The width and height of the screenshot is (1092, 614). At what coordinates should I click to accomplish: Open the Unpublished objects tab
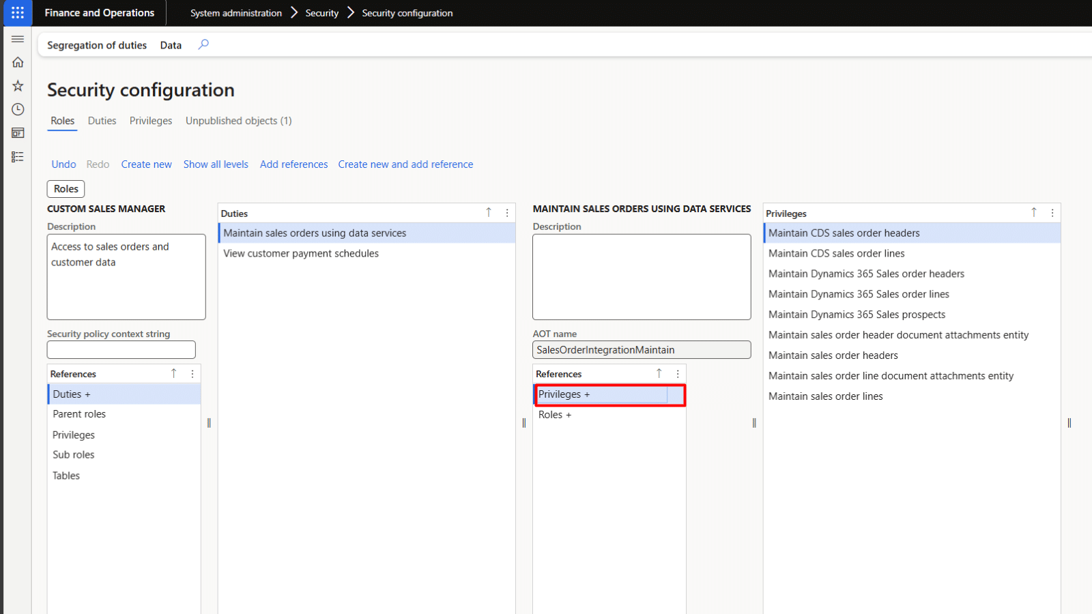(x=238, y=121)
